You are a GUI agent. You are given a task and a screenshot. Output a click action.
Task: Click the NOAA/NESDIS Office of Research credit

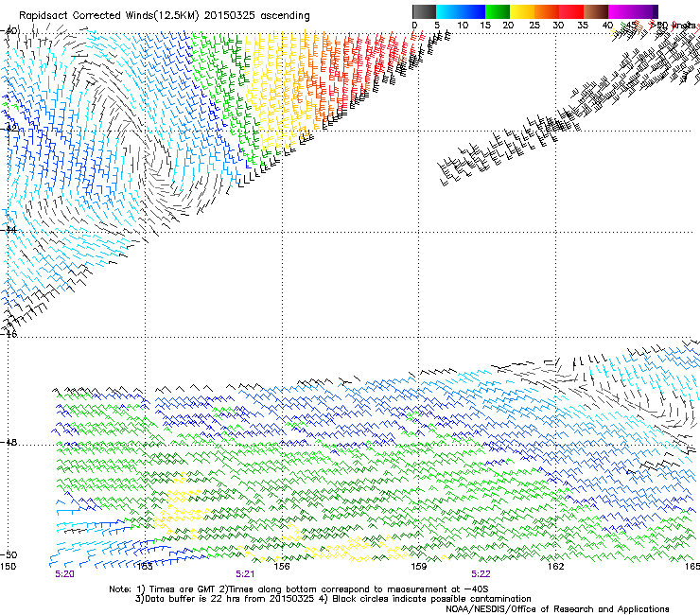[x=557, y=609]
